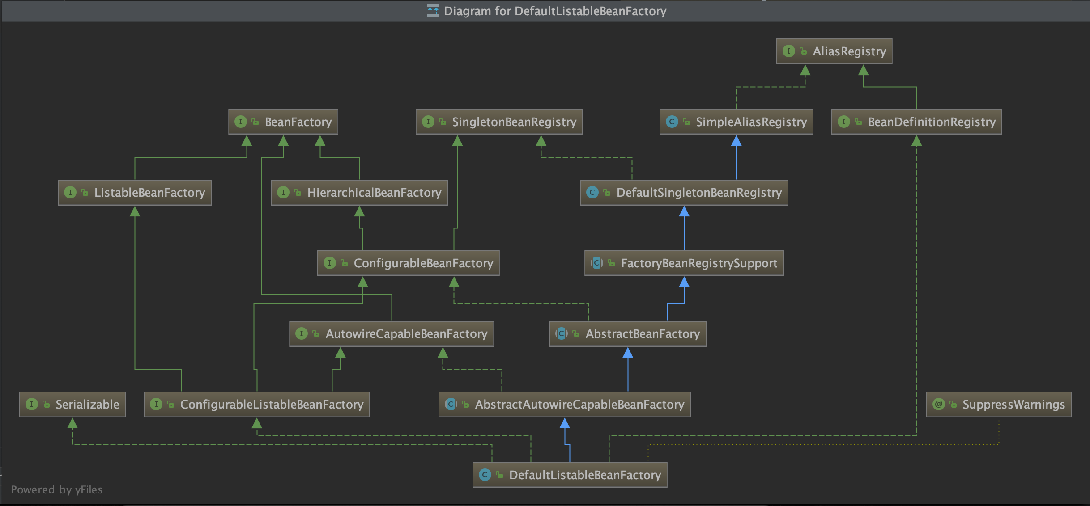The width and height of the screenshot is (1090, 506).
Task: Click public visibility icon on AbstractBeanFactory
Action: coord(576,334)
